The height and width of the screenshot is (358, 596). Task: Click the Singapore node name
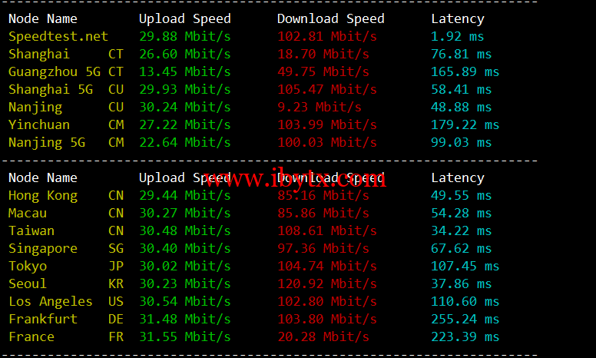click(x=43, y=248)
